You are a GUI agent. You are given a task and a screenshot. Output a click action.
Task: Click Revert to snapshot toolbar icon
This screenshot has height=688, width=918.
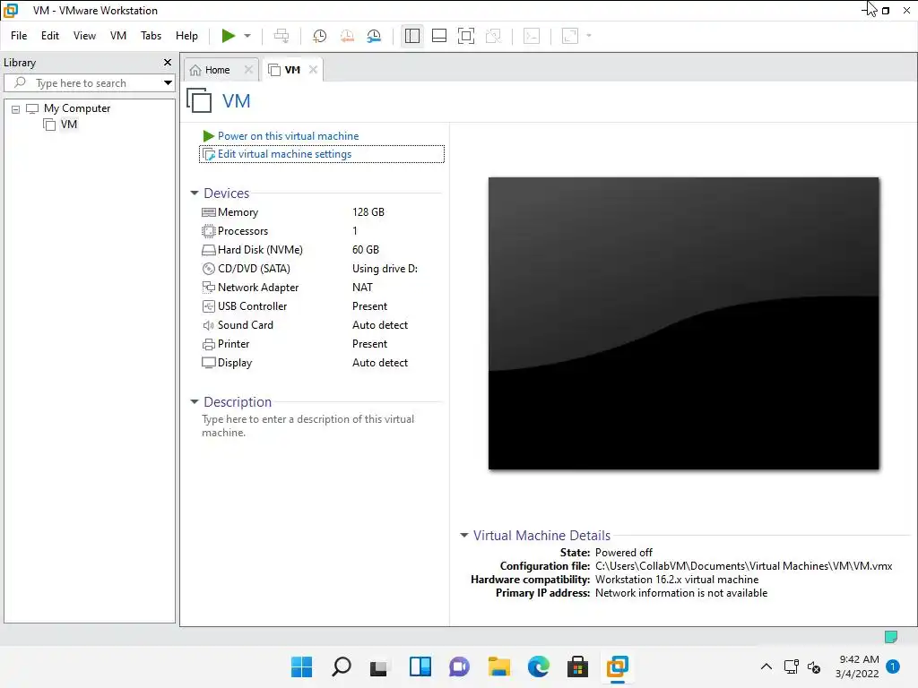click(347, 36)
